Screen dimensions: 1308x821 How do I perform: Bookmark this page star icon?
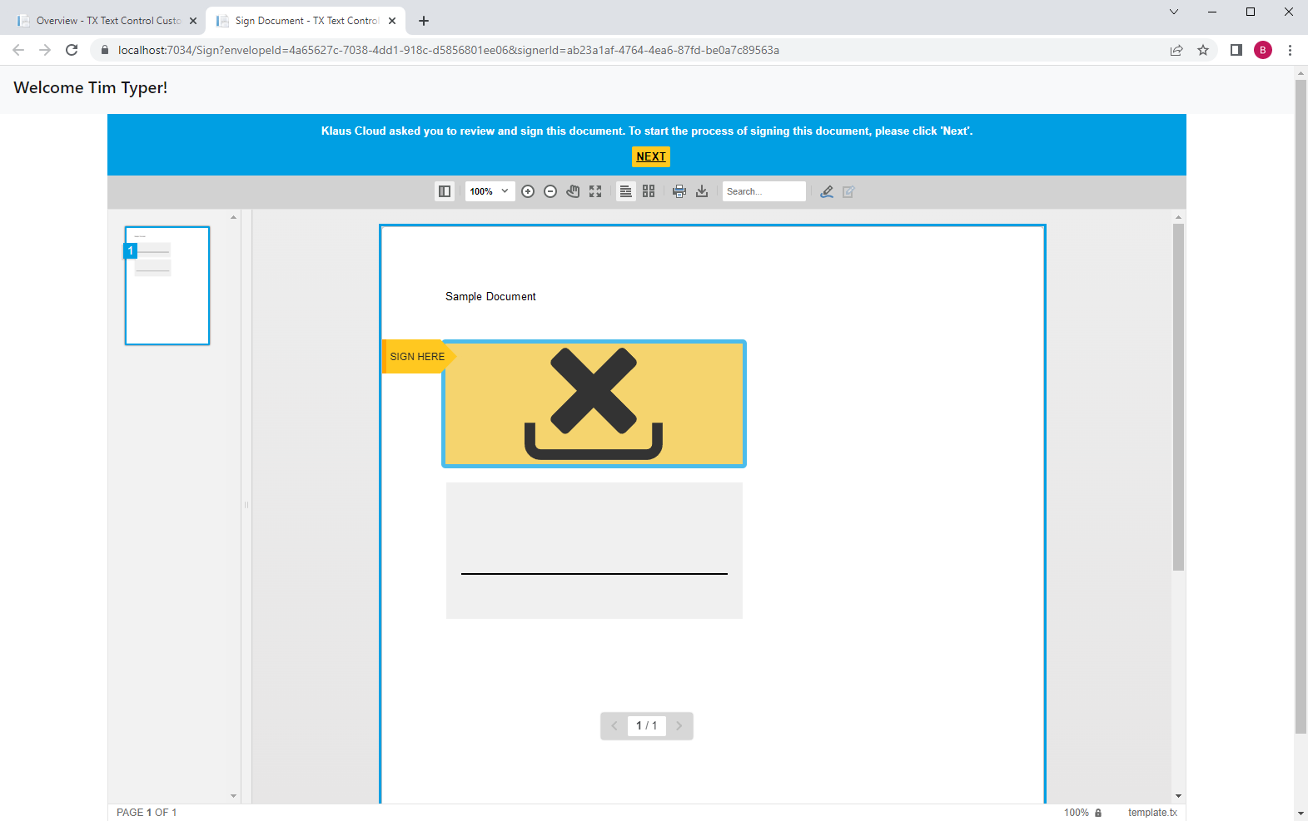(1203, 50)
